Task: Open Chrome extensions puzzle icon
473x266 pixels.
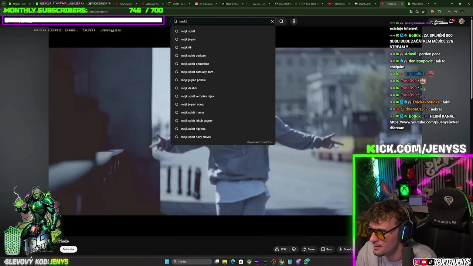Action: [x=439, y=11]
